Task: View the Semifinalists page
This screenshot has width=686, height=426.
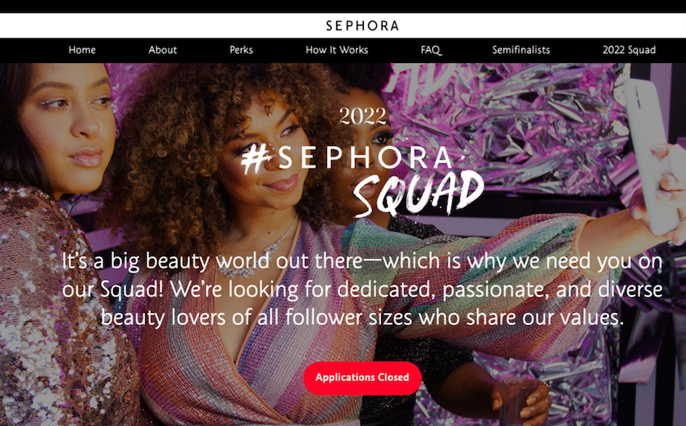Action: click(x=520, y=50)
